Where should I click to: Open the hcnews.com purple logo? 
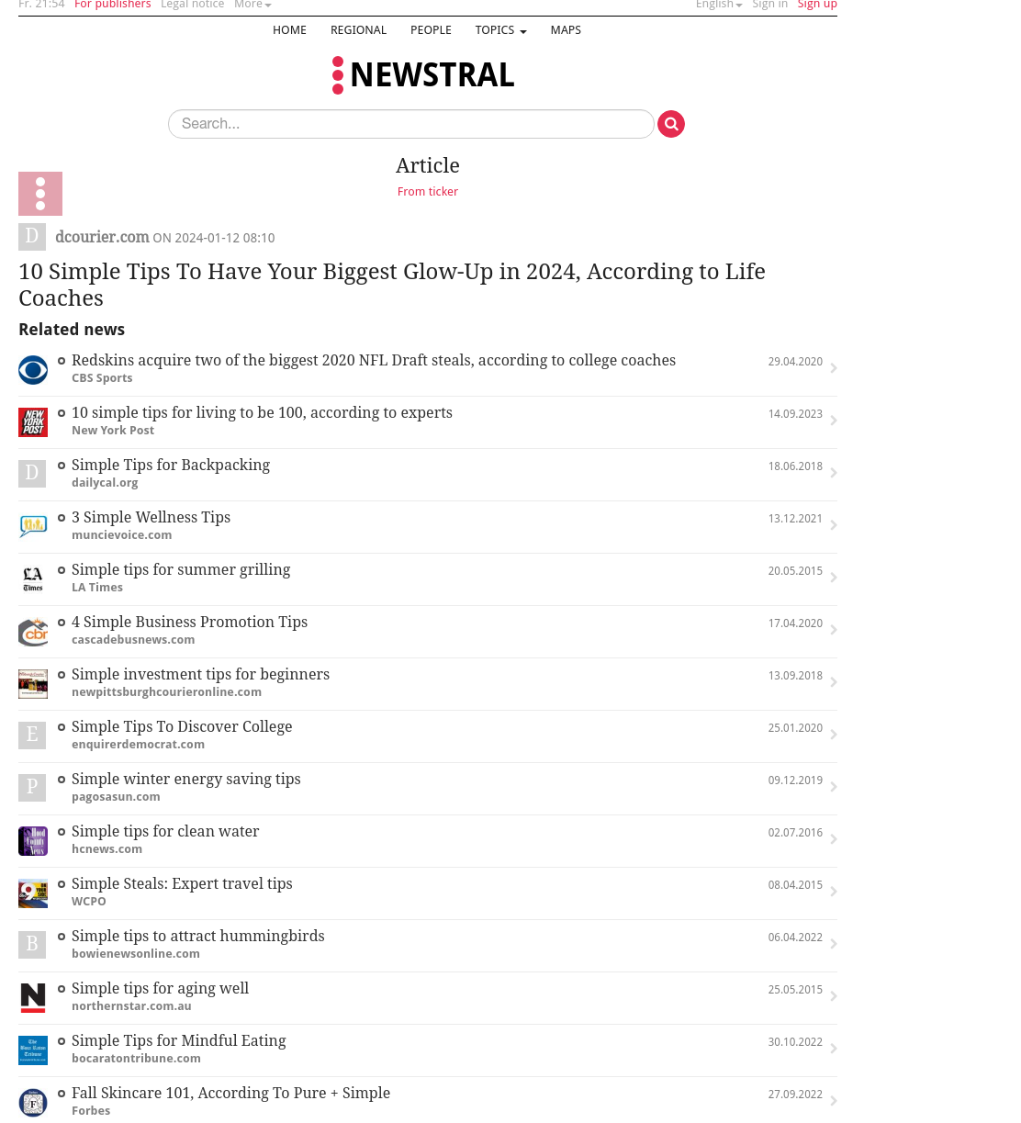tap(33, 841)
